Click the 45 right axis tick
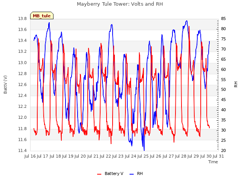 point(223,100)
